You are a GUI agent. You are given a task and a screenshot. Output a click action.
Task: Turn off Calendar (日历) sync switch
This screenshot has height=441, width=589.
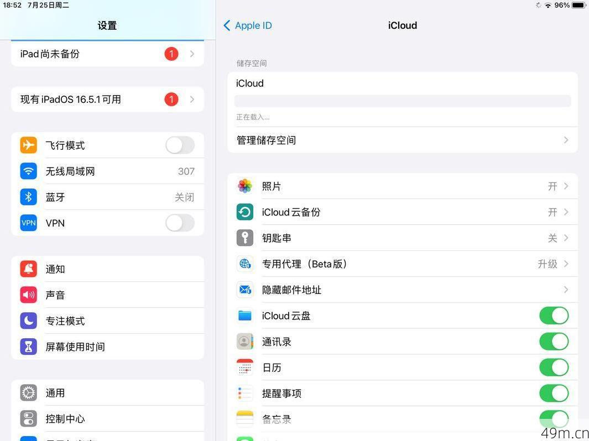click(x=554, y=368)
